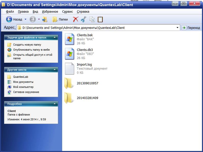Viewport: 203px width, 152px height.
Task: Select the Import.log text document icon
Action: point(70,68)
